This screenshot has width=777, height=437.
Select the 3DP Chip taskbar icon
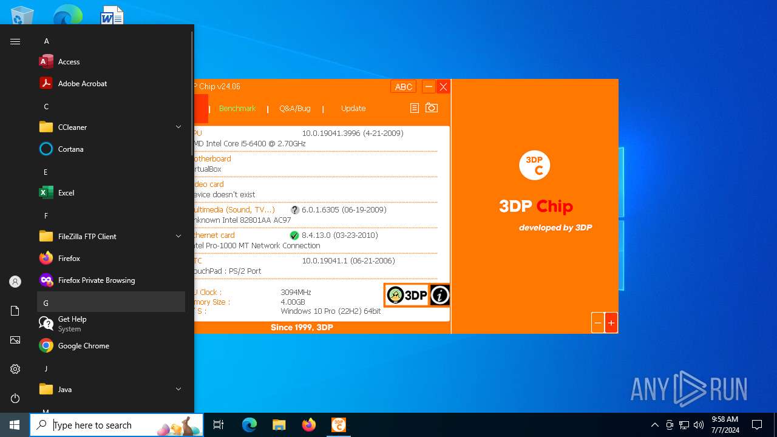(338, 425)
